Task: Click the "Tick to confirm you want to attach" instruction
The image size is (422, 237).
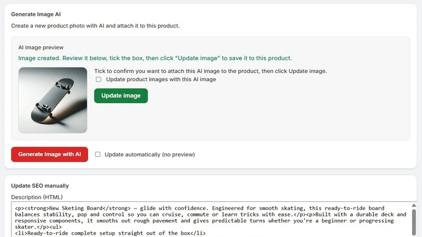Action: (210, 71)
